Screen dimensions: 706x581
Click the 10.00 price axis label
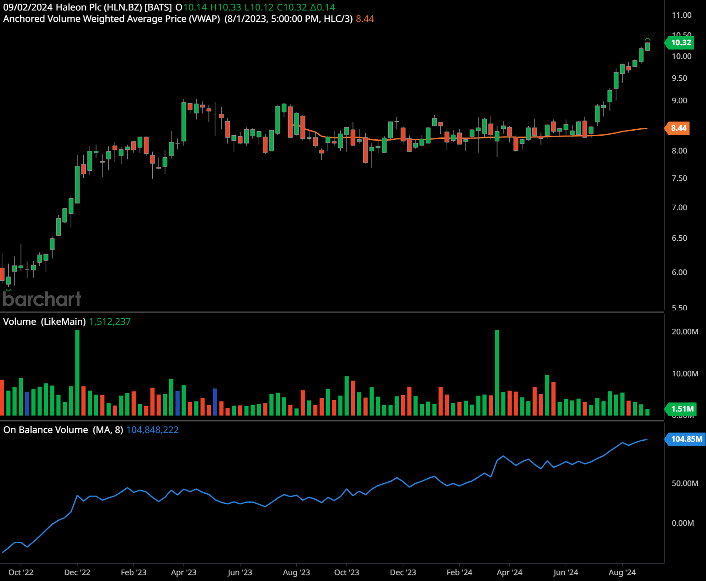[681, 56]
